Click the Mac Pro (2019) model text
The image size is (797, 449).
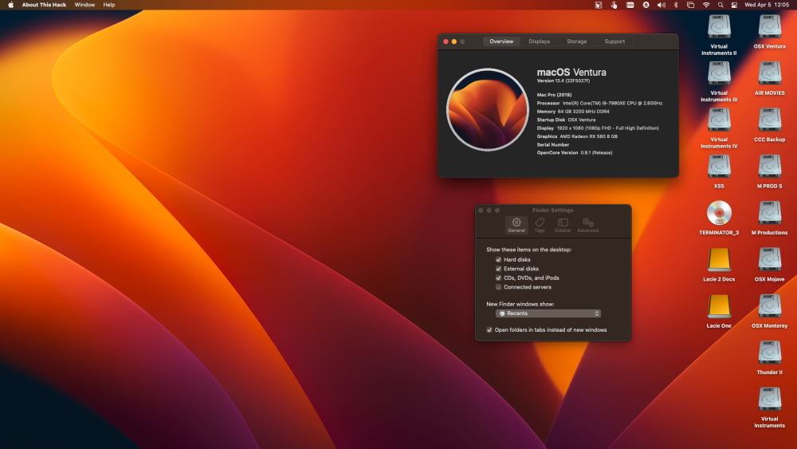[x=554, y=95]
